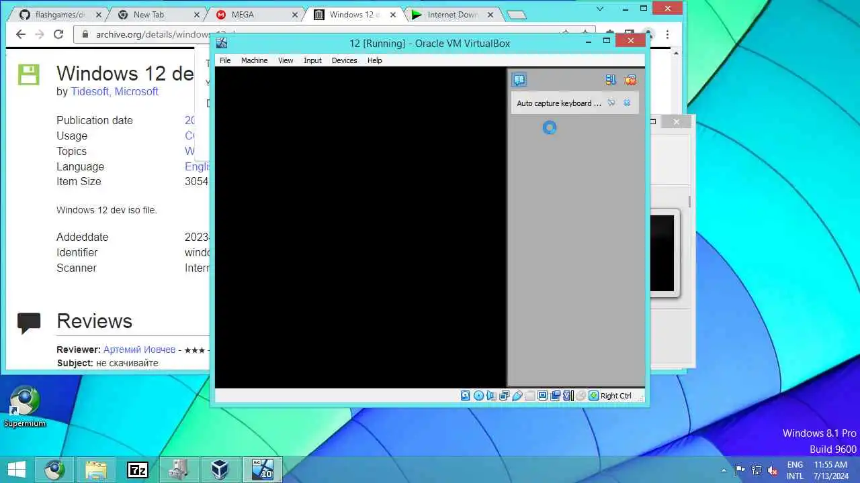Click the shared folders indicator
860x483 pixels.
pyautogui.click(x=530, y=396)
